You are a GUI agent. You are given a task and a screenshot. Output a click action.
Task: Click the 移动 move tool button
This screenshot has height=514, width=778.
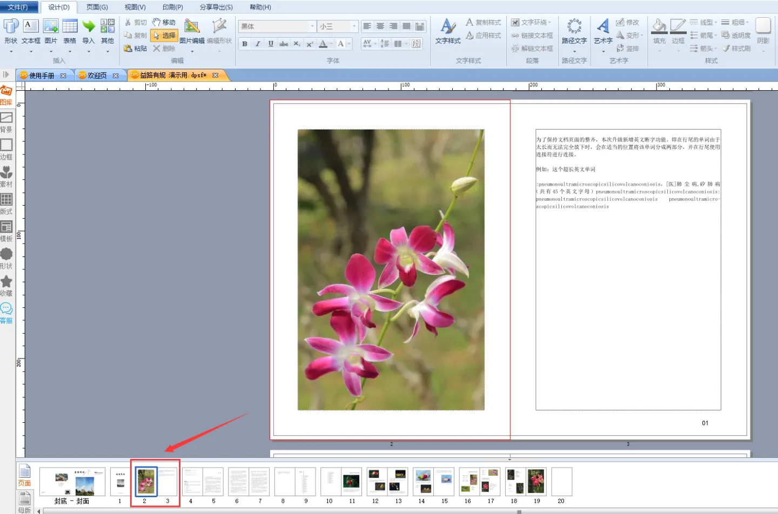point(164,22)
